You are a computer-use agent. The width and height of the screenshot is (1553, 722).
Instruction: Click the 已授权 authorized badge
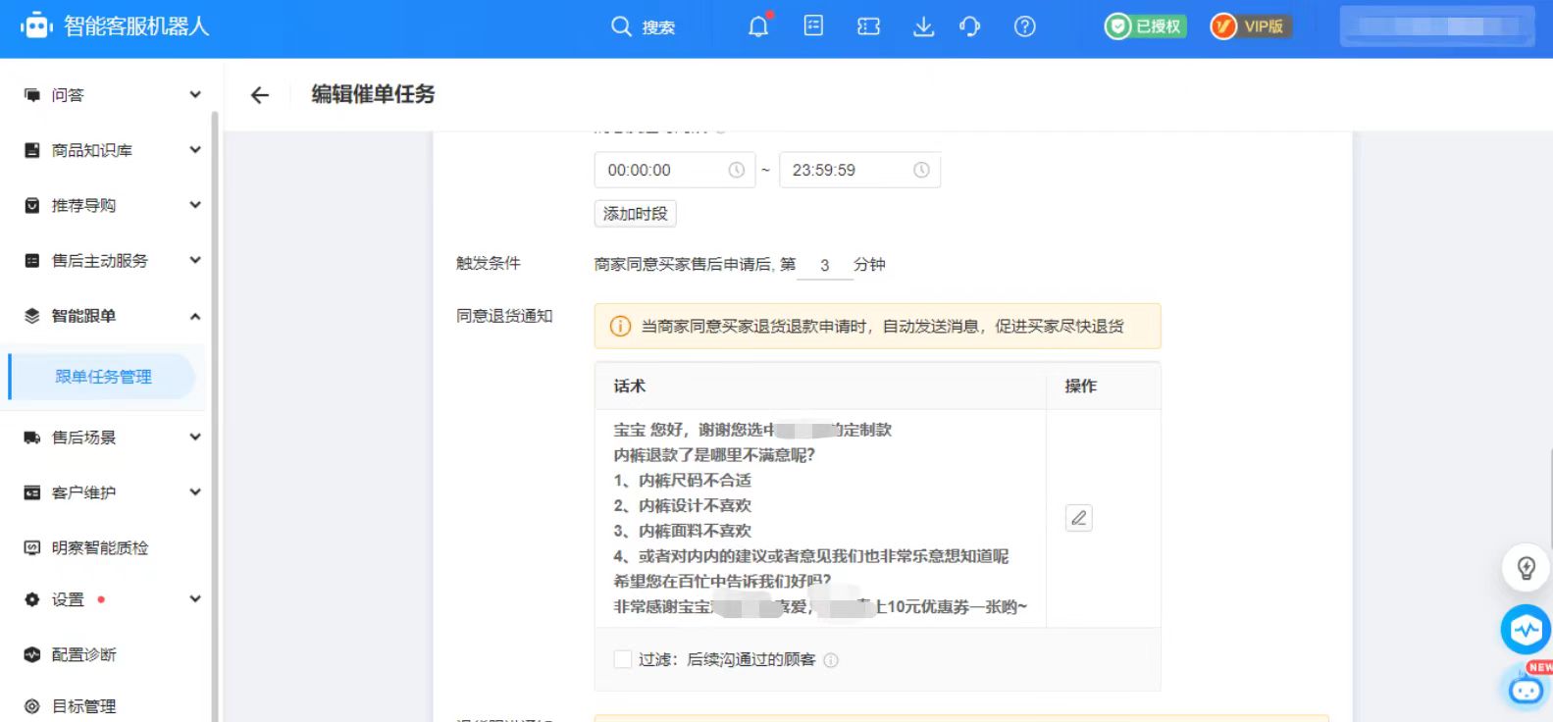1145,26
